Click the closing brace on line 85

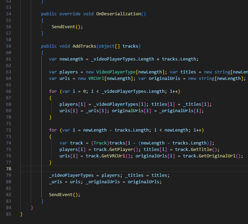(x=21, y=214)
